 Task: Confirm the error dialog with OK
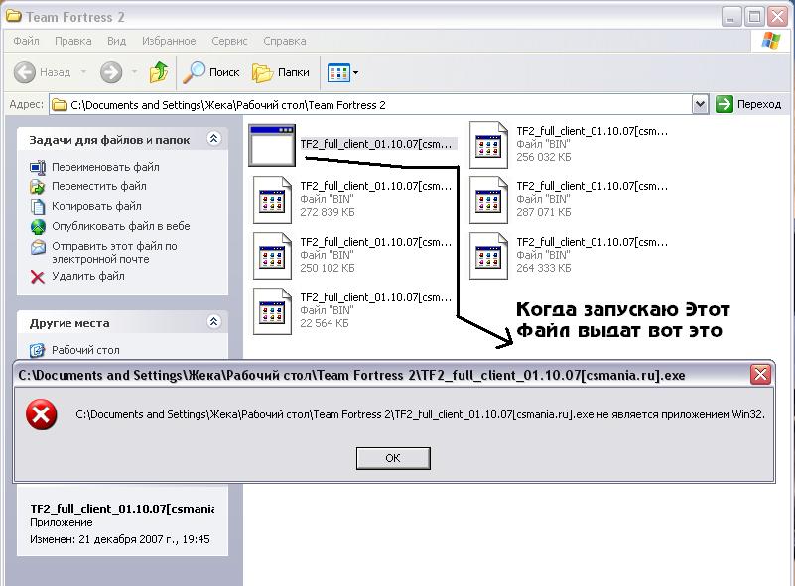click(x=393, y=458)
